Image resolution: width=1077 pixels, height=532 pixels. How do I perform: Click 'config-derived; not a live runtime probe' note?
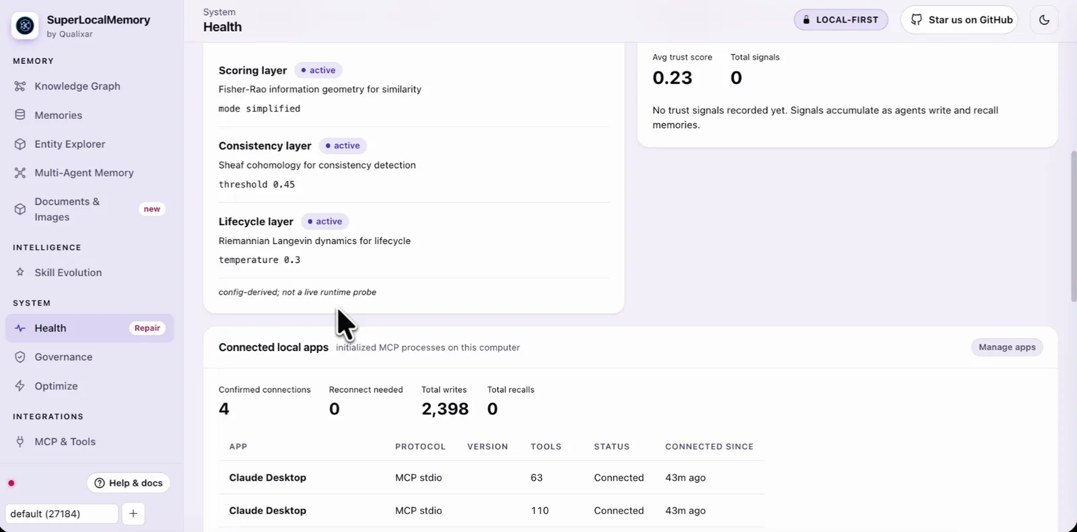(x=298, y=292)
